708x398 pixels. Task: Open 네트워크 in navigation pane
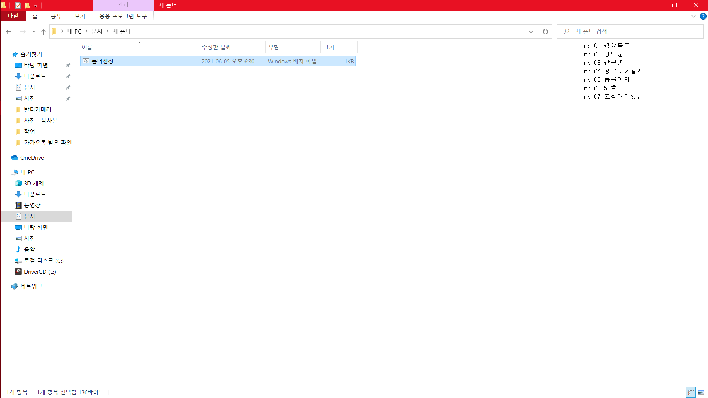[x=31, y=286]
